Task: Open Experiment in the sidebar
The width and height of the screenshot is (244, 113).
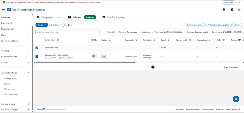Action: [7, 23]
